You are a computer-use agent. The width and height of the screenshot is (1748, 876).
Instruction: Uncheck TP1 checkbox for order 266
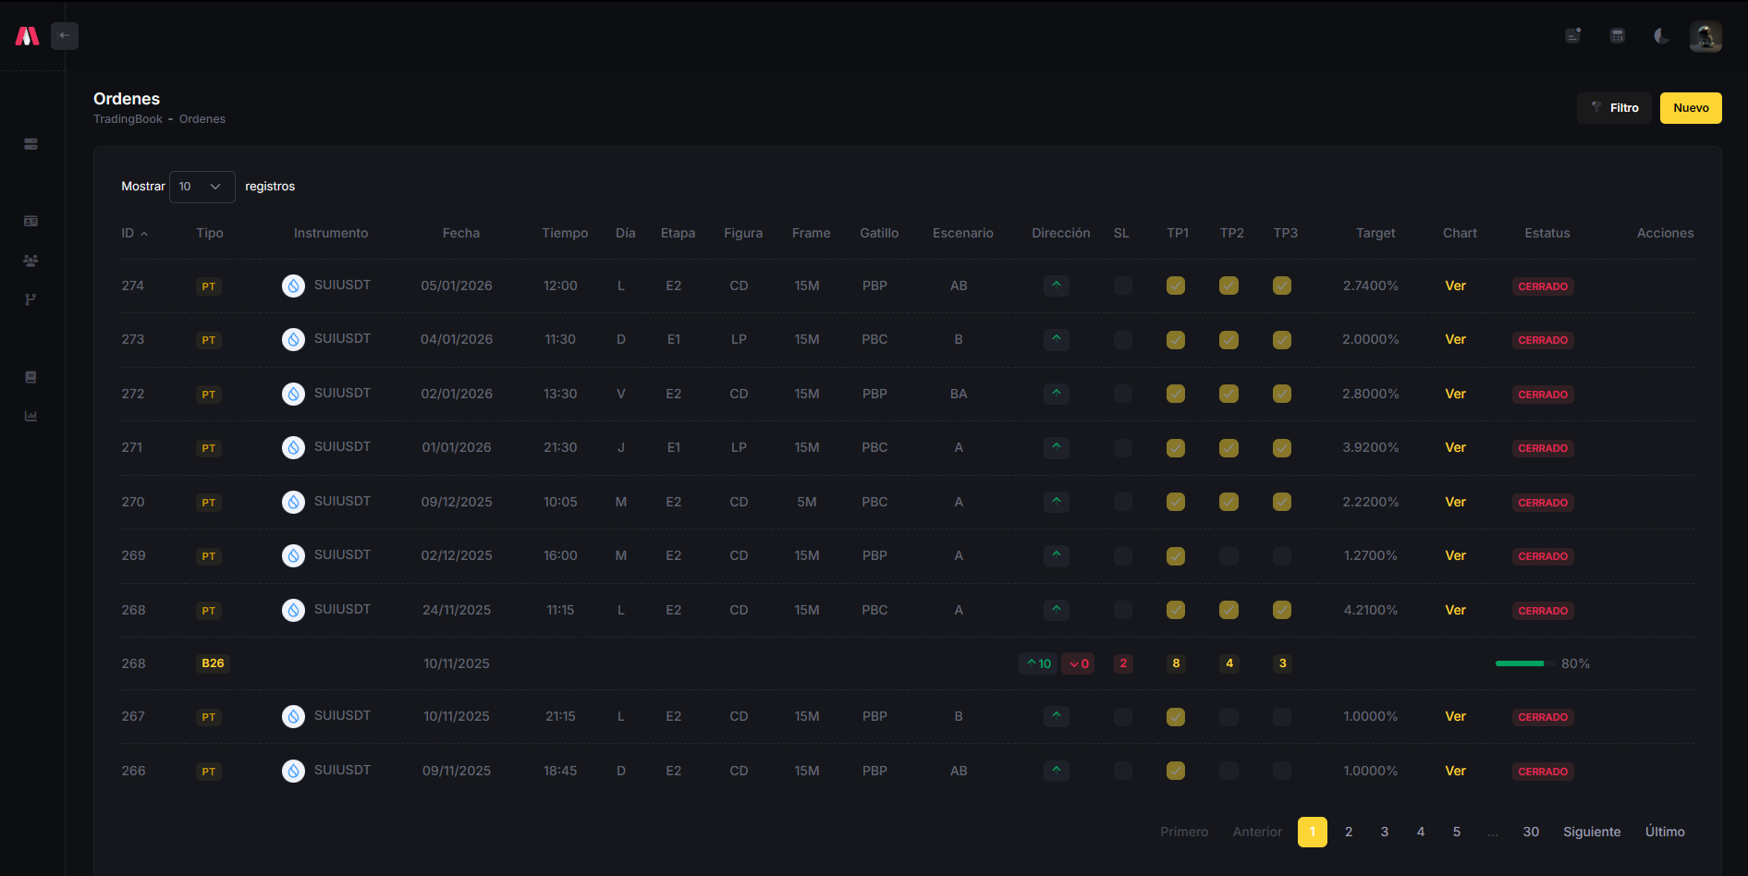pos(1176,771)
